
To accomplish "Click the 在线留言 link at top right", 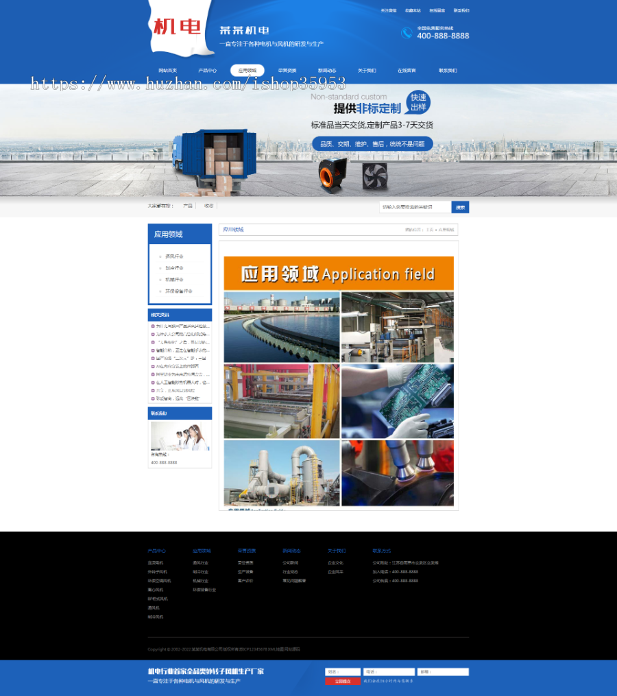I will 437,10.
